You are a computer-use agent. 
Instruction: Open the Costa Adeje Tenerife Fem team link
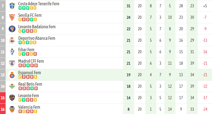pyautogui.click(x=39, y=4)
